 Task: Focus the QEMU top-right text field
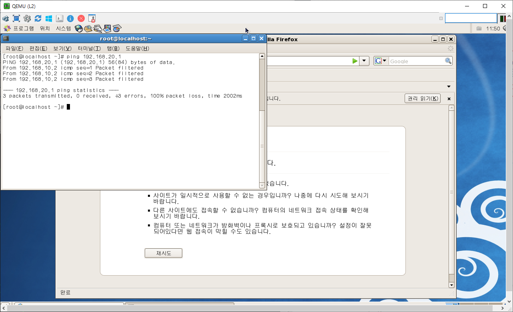[x=471, y=18]
